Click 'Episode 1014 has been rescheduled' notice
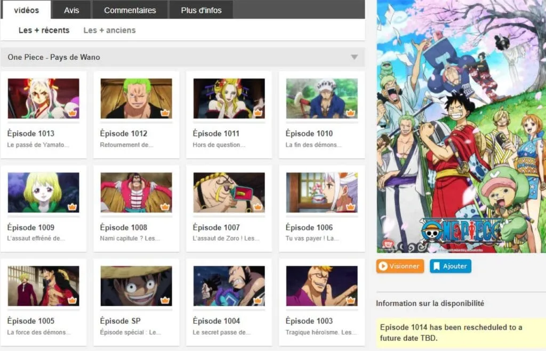 [x=461, y=332]
